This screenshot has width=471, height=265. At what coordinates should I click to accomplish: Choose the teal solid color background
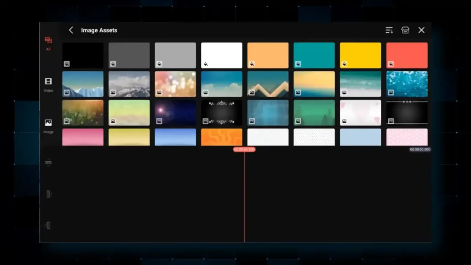click(x=314, y=55)
